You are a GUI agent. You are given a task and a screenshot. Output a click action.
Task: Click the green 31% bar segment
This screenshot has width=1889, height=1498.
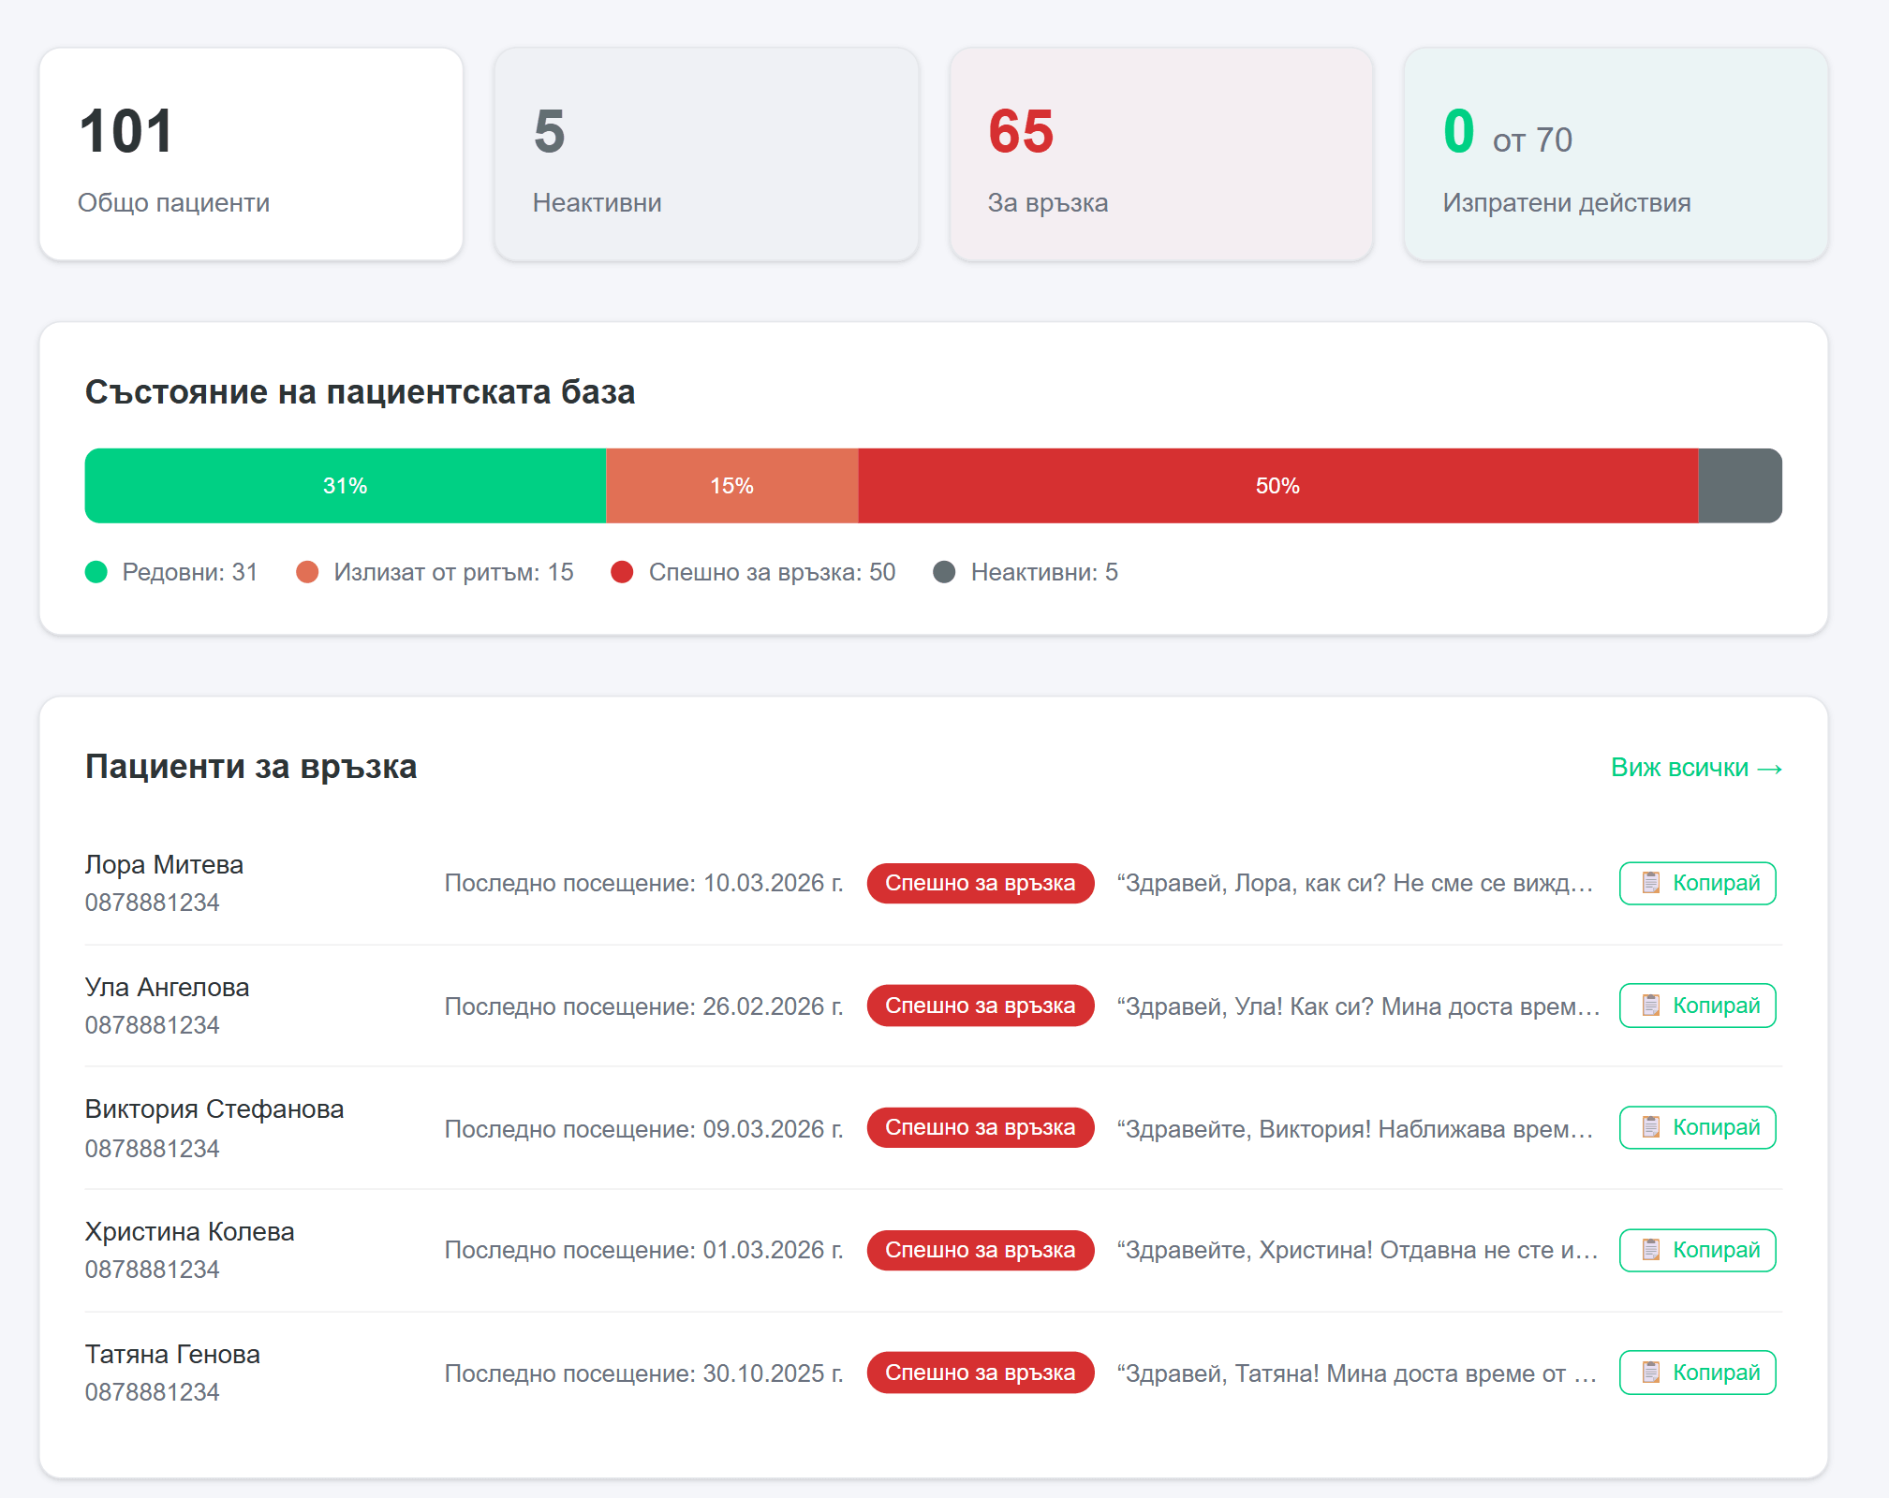coord(346,486)
